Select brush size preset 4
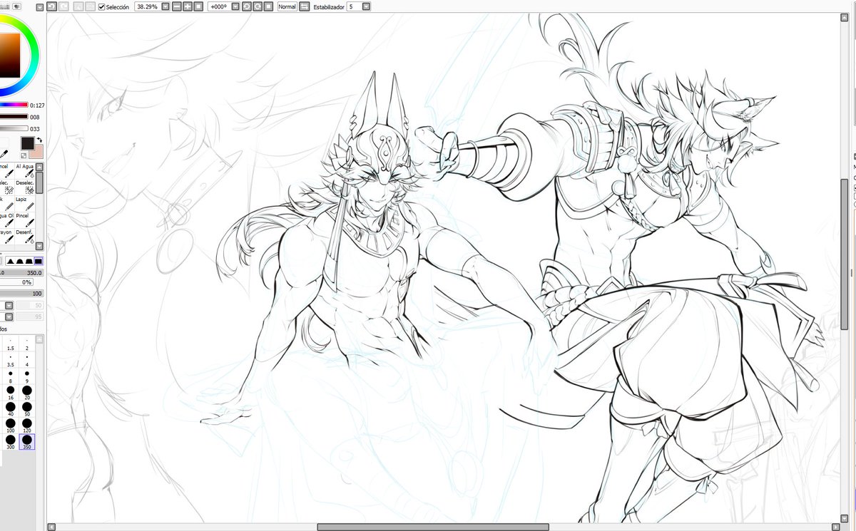Image resolution: width=856 pixels, height=531 pixels. point(27,361)
